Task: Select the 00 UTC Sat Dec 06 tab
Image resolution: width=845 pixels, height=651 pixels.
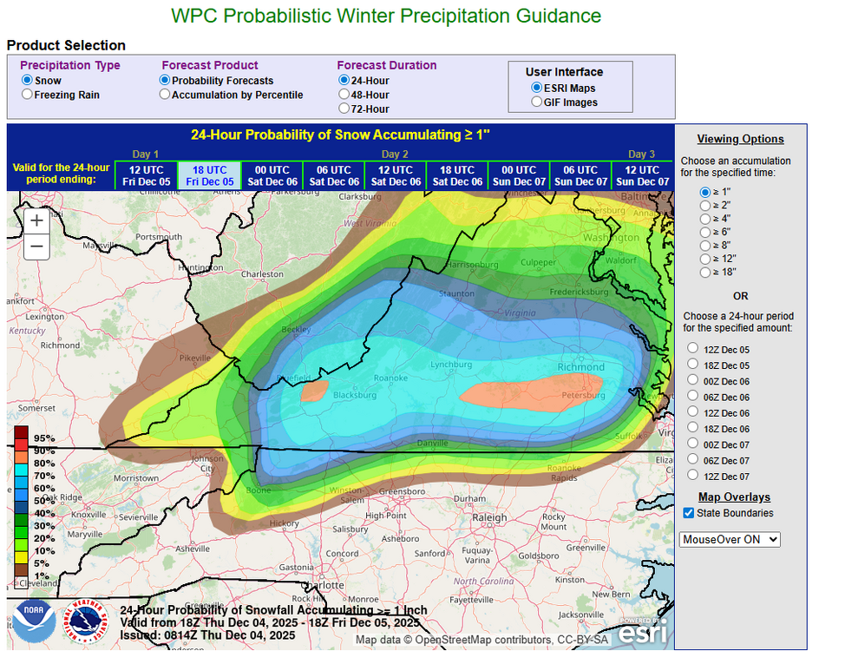Action: [272, 175]
